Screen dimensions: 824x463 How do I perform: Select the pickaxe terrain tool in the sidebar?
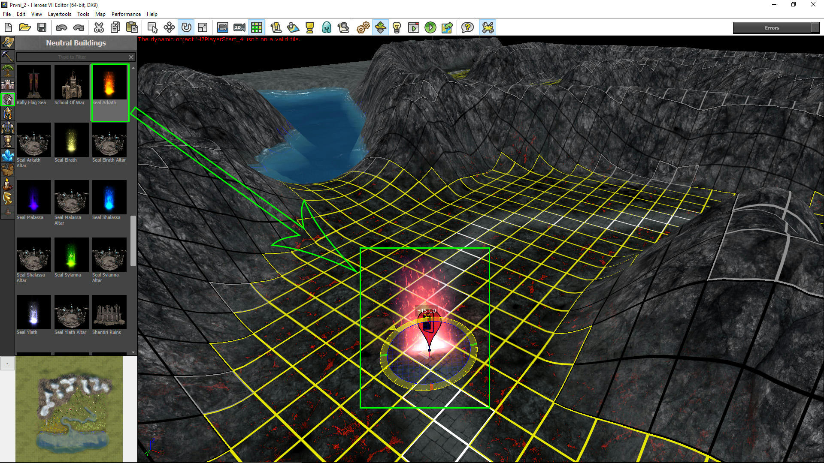pos(8,57)
